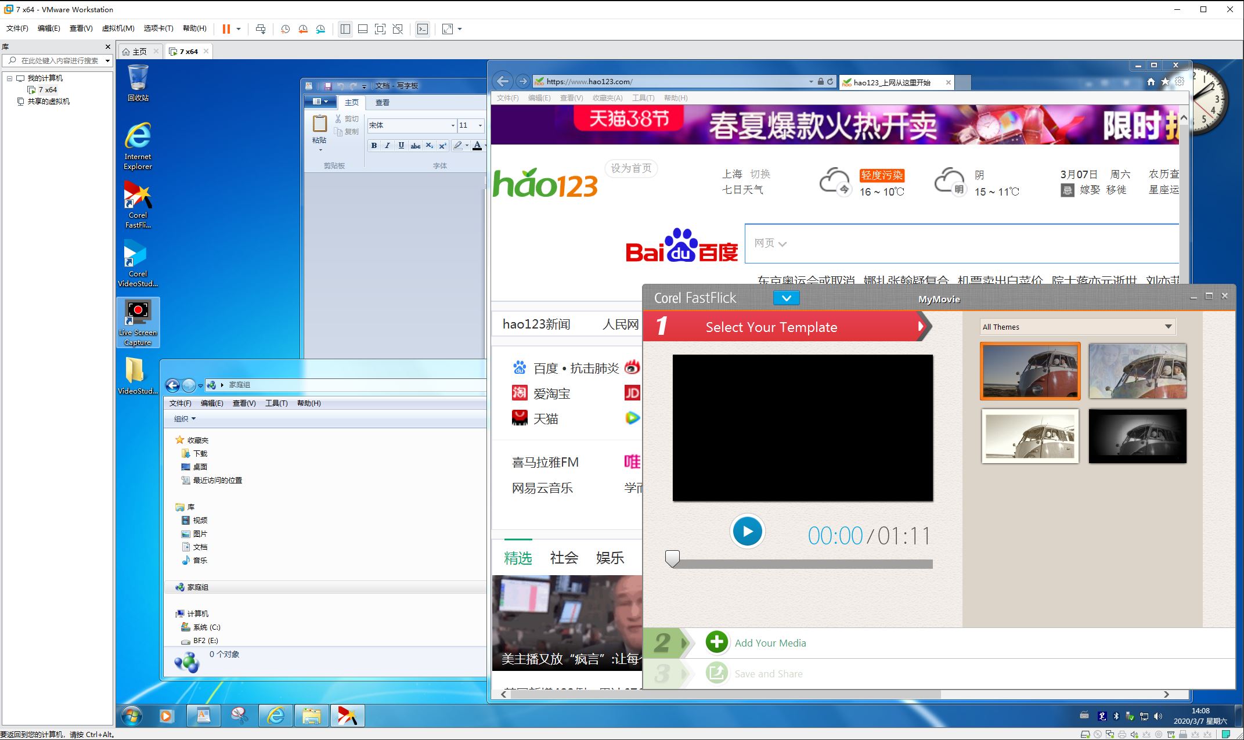Select the sepia van theme thumbnail
The height and width of the screenshot is (740, 1244).
(1030, 436)
